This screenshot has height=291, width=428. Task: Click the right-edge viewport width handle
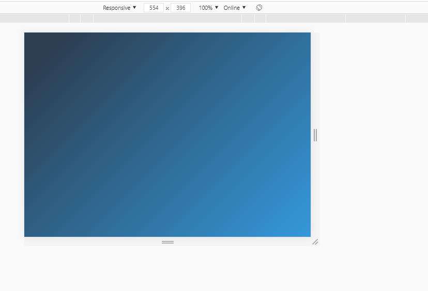pyautogui.click(x=315, y=135)
